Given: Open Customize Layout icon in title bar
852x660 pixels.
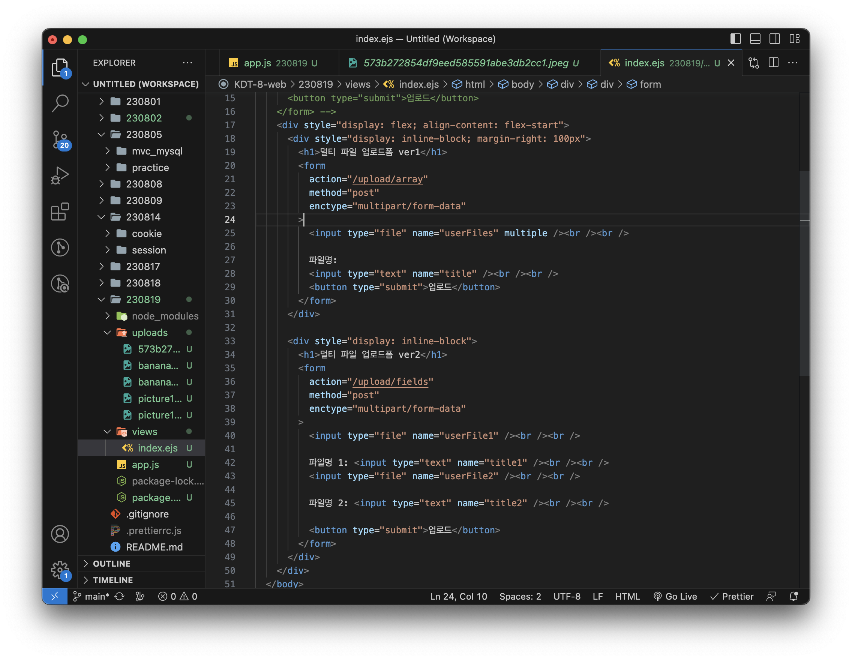Looking at the screenshot, I should [794, 39].
